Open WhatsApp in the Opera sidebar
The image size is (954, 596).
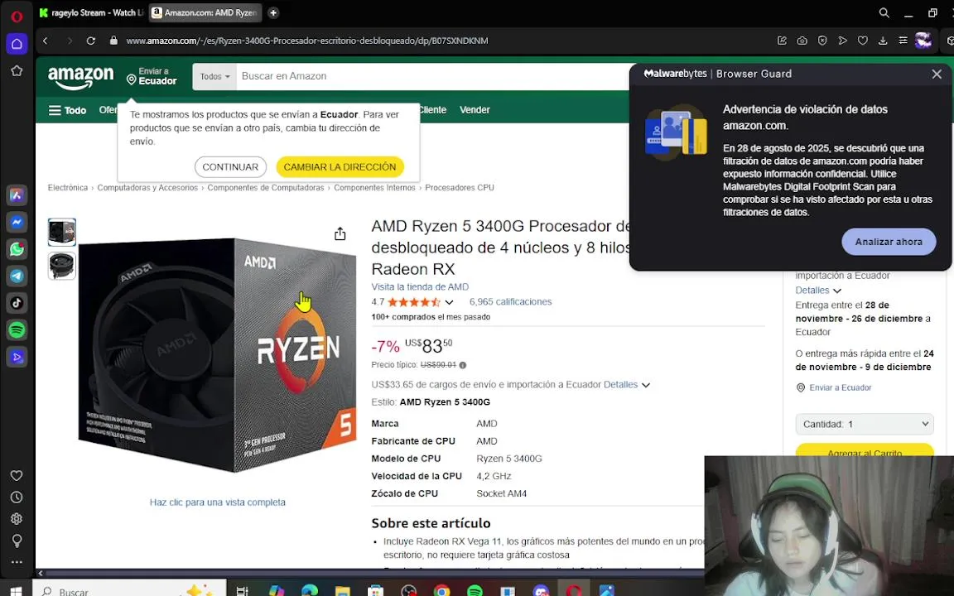tap(17, 248)
